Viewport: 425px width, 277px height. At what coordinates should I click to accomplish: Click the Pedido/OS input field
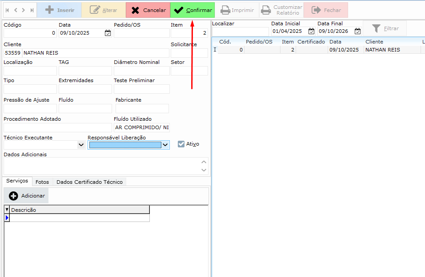(x=141, y=33)
